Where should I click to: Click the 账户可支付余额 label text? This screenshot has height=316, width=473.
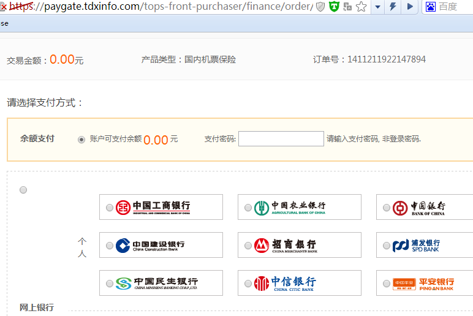pos(116,138)
